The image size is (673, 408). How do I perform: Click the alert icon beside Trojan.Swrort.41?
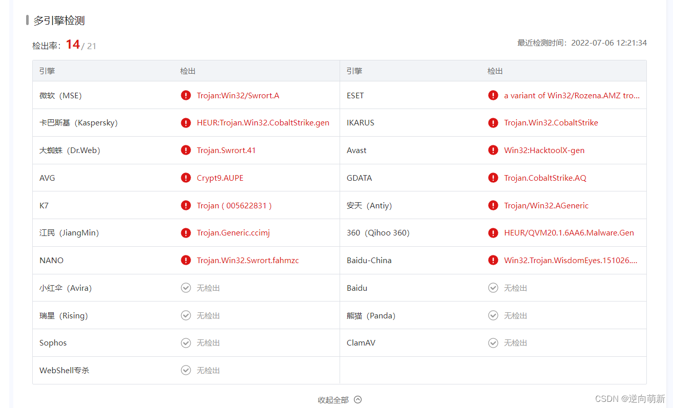pos(186,150)
